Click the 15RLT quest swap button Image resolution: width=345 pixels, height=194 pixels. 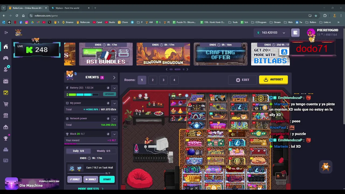75,179
